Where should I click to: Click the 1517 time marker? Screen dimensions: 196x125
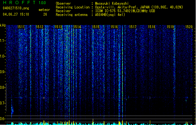(x=133, y=27)
